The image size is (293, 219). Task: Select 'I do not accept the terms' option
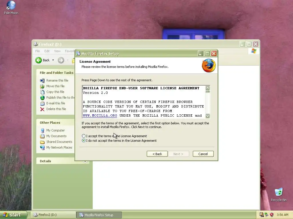[x=84, y=141]
